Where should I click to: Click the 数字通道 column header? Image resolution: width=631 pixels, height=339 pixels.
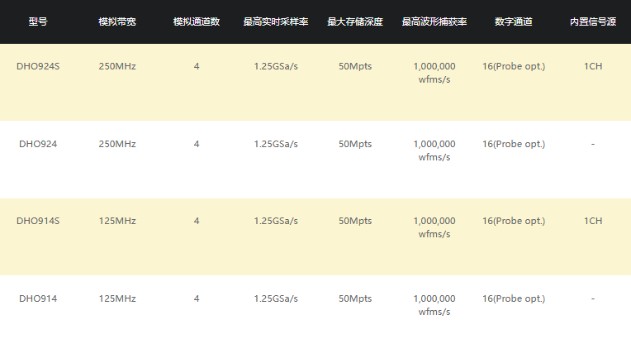[514, 21]
